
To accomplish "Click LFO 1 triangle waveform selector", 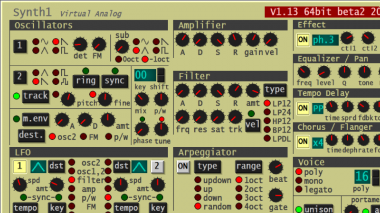I will click(x=38, y=167).
